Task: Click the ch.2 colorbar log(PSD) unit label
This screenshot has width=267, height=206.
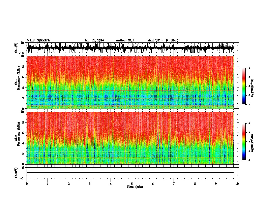Action: [252, 143]
